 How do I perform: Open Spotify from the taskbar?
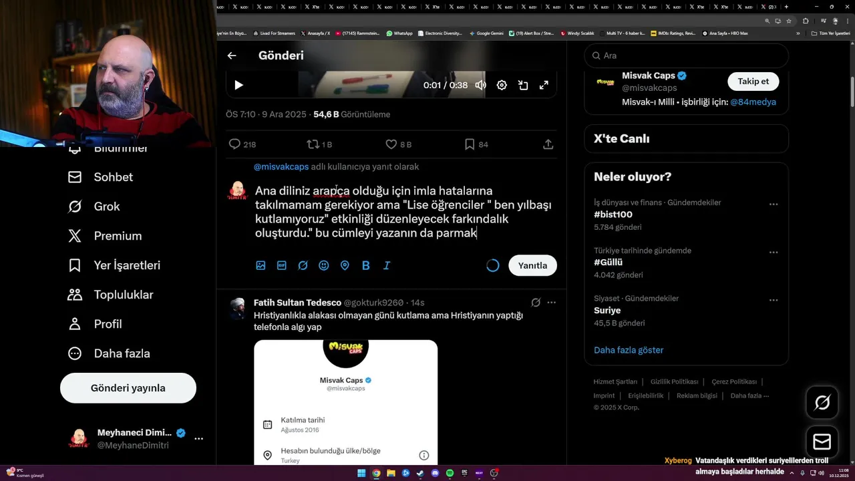450,473
